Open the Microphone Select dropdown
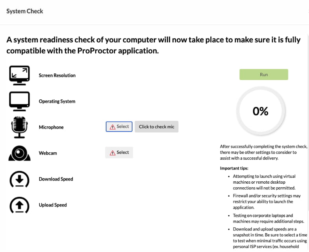 tap(119, 126)
